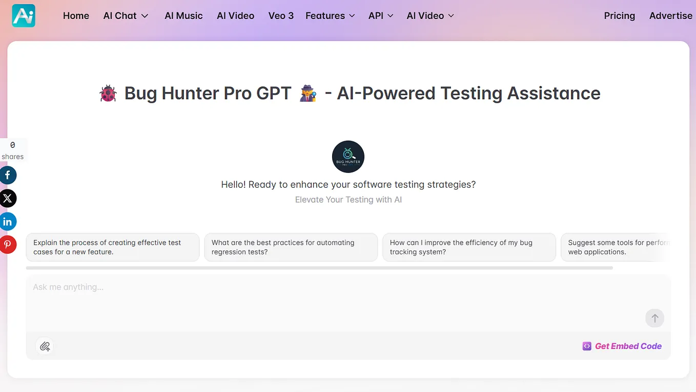Image resolution: width=696 pixels, height=392 pixels.
Task: Click the regression tests suggestion chip
Action: coord(291,247)
